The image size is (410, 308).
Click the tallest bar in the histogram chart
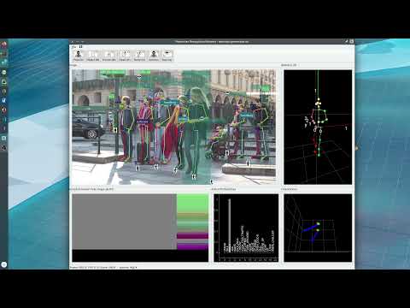230,225
